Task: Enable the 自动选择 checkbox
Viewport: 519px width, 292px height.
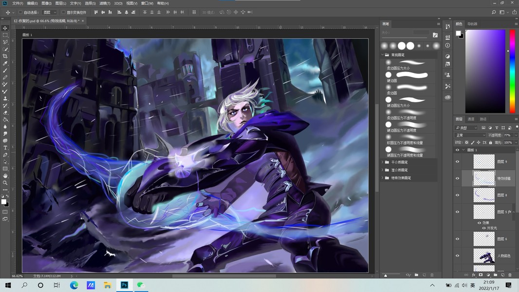Action: click(x=20, y=12)
